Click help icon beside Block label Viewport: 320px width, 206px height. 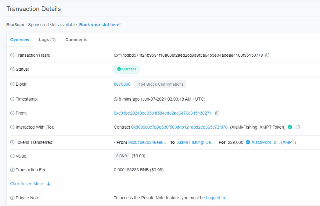click(x=12, y=84)
